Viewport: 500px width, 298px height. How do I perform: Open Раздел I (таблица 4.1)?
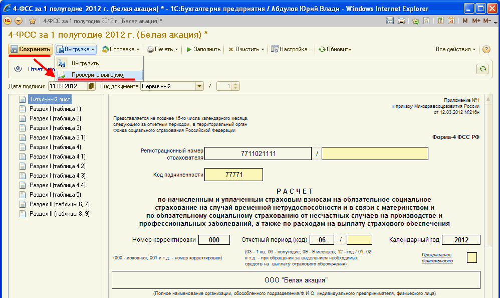[x=58, y=157]
